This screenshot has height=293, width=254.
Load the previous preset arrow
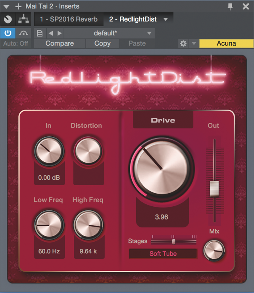[x=50, y=33]
